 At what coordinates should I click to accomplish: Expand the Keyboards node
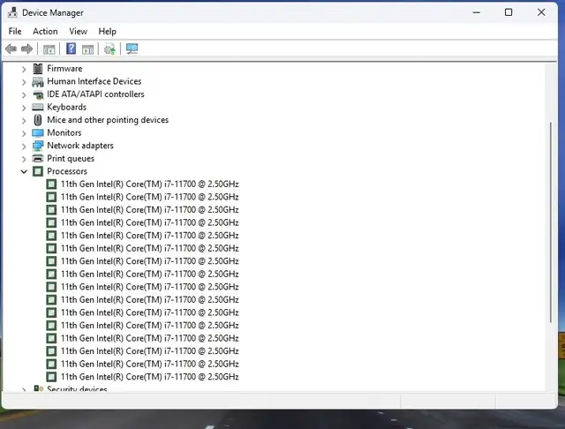(x=24, y=108)
